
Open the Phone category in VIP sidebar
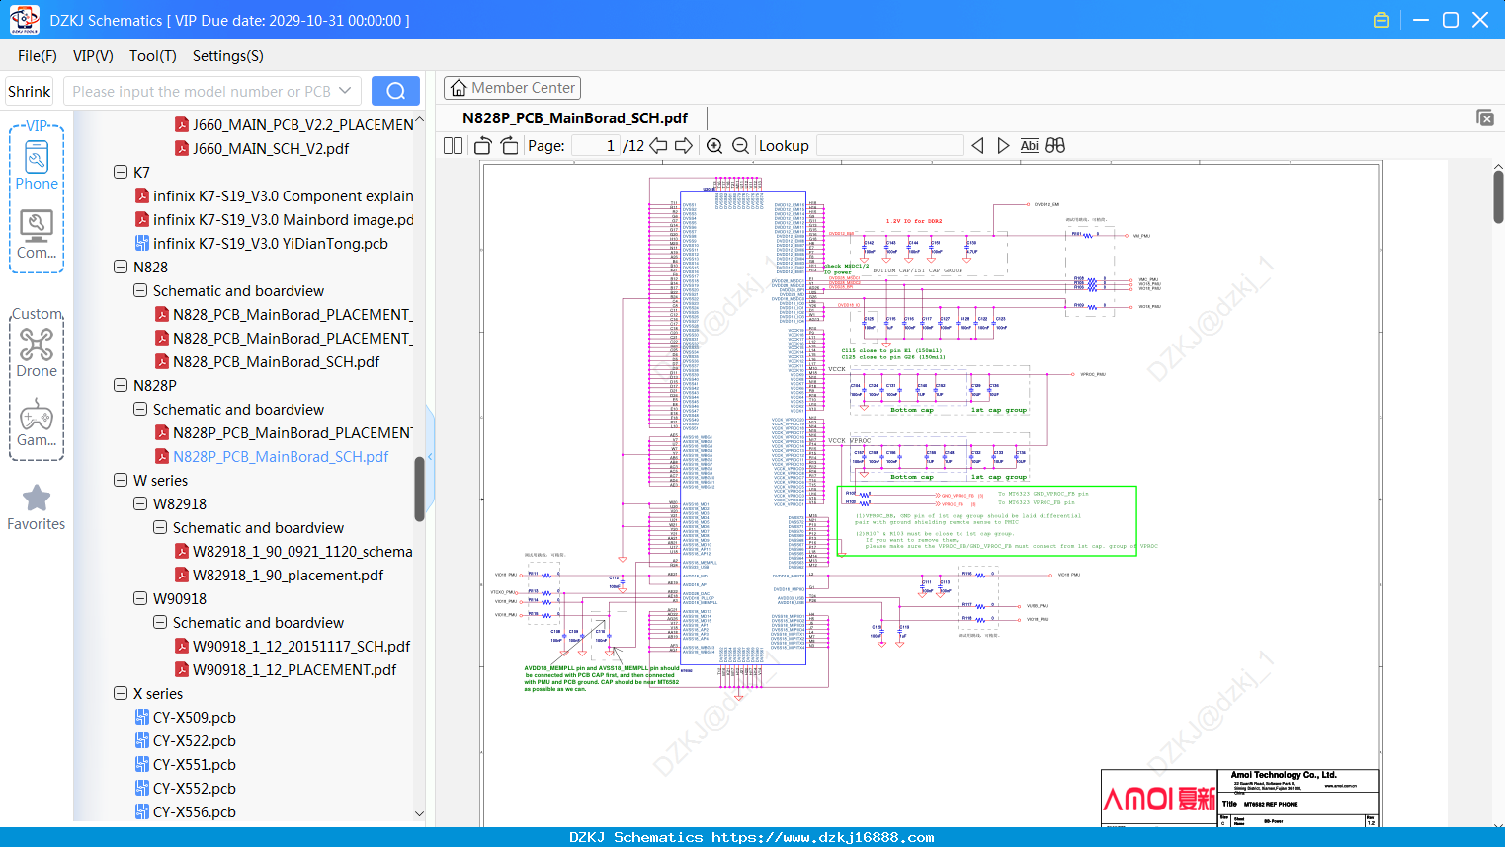pos(37,165)
